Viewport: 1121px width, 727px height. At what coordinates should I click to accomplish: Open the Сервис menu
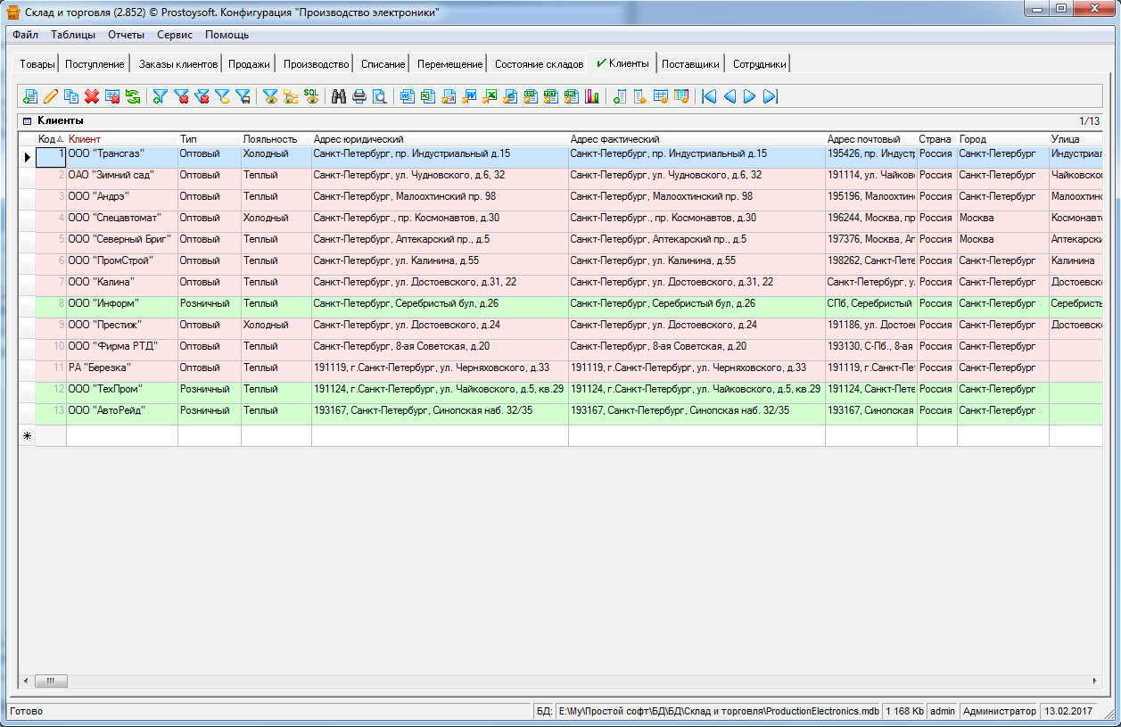pyautogui.click(x=174, y=35)
